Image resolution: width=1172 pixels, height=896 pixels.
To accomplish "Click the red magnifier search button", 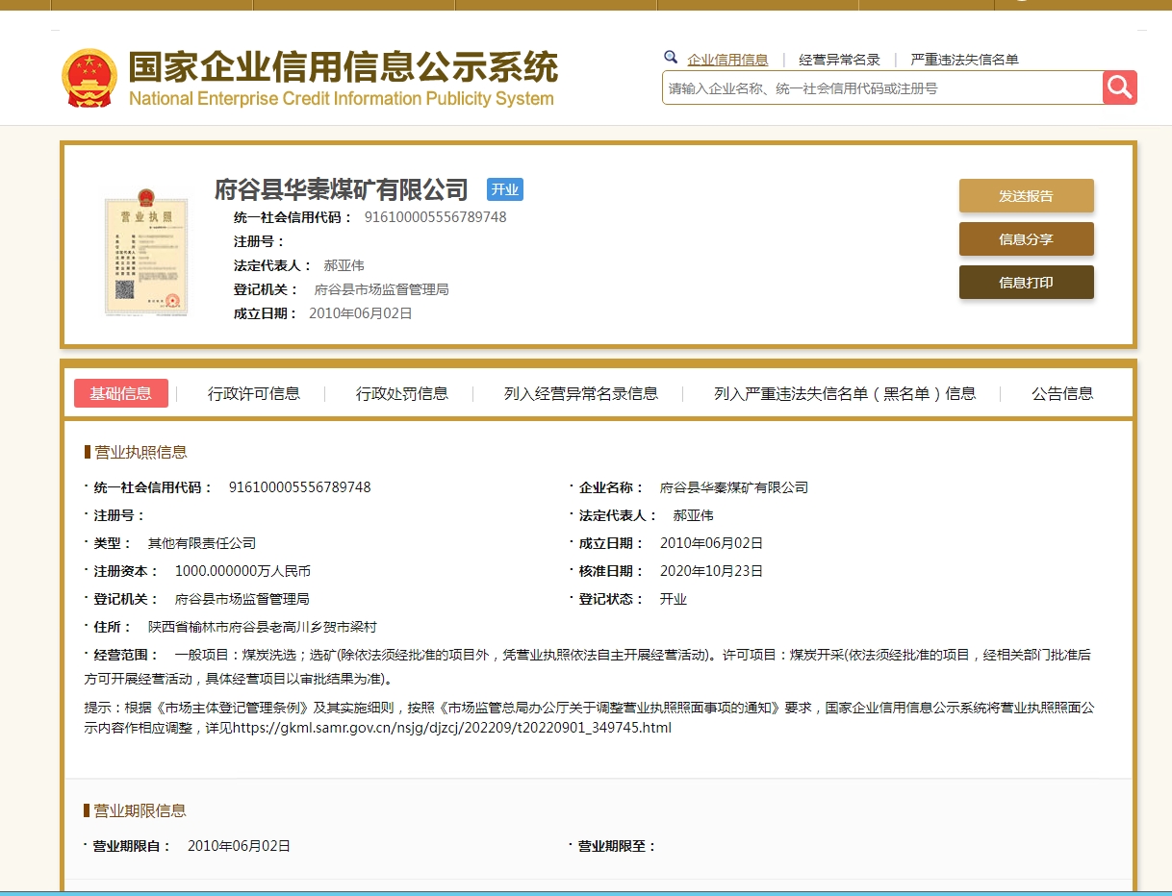I will pyautogui.click(x=1119, y=87).
